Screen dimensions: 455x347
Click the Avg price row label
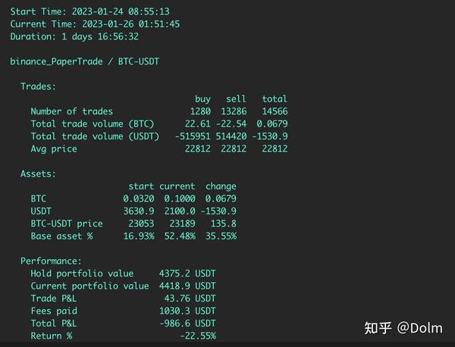pos(54,149)
